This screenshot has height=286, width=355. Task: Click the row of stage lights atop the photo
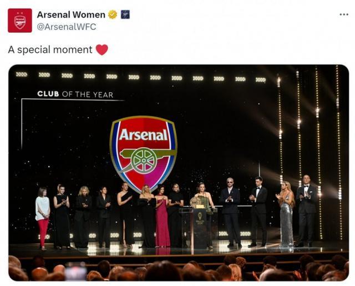point(139,76)
